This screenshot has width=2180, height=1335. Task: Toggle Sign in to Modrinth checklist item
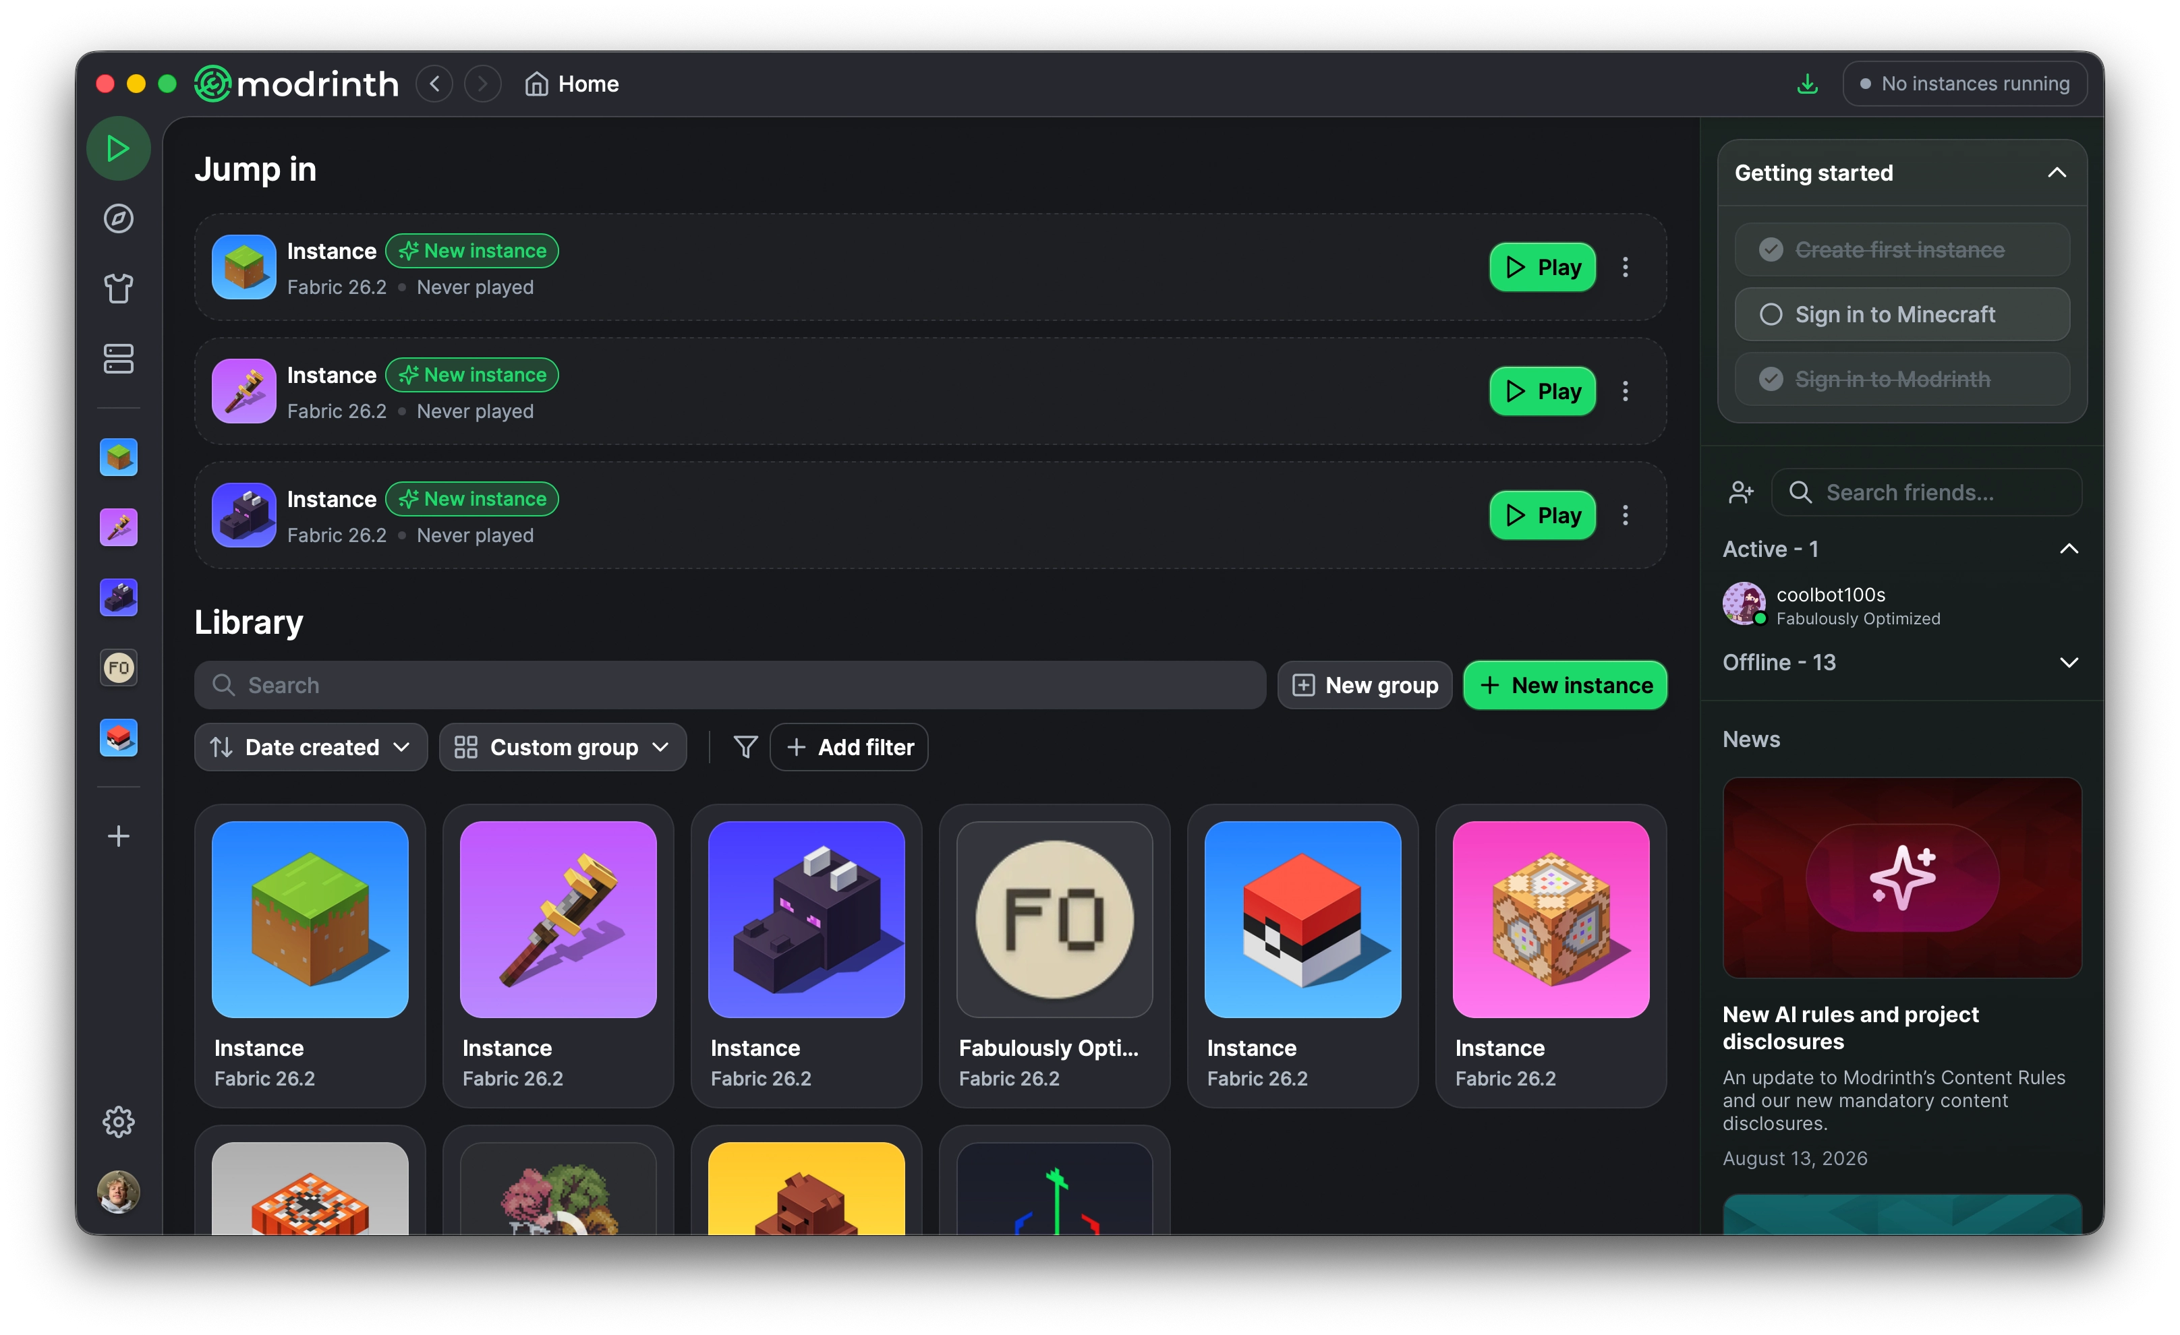[1902, 380]
